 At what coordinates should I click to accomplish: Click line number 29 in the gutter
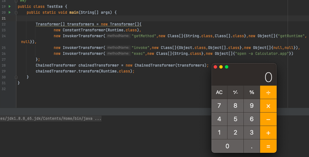[4, 71]
